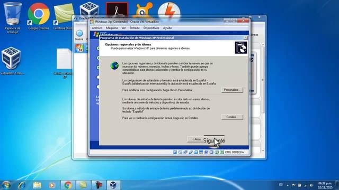Open the Máquina menu
Image resolution: width=339 pixels, height=190 pixels.
[112, 28]
